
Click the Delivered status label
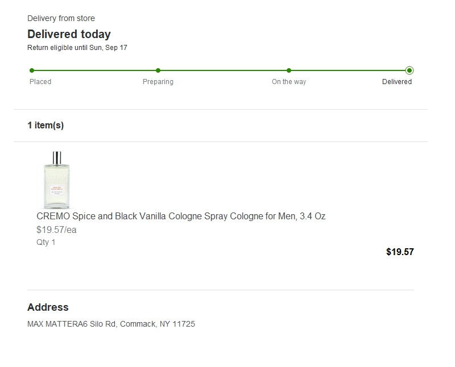397,82
